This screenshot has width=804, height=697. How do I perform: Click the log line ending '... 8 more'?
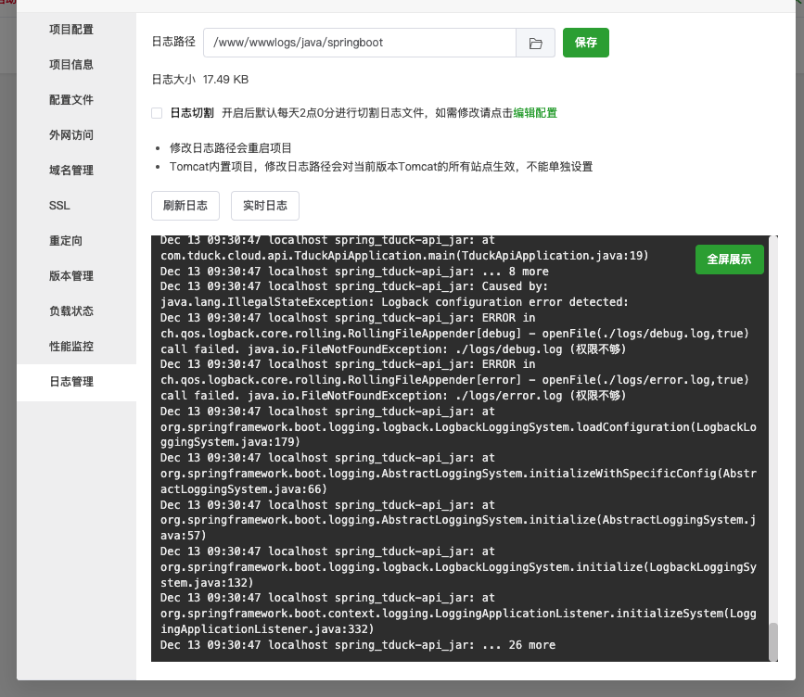354,272
